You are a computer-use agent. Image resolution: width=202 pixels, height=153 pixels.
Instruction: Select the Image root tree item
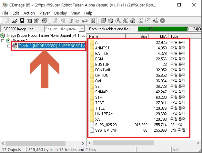[46, 36]
